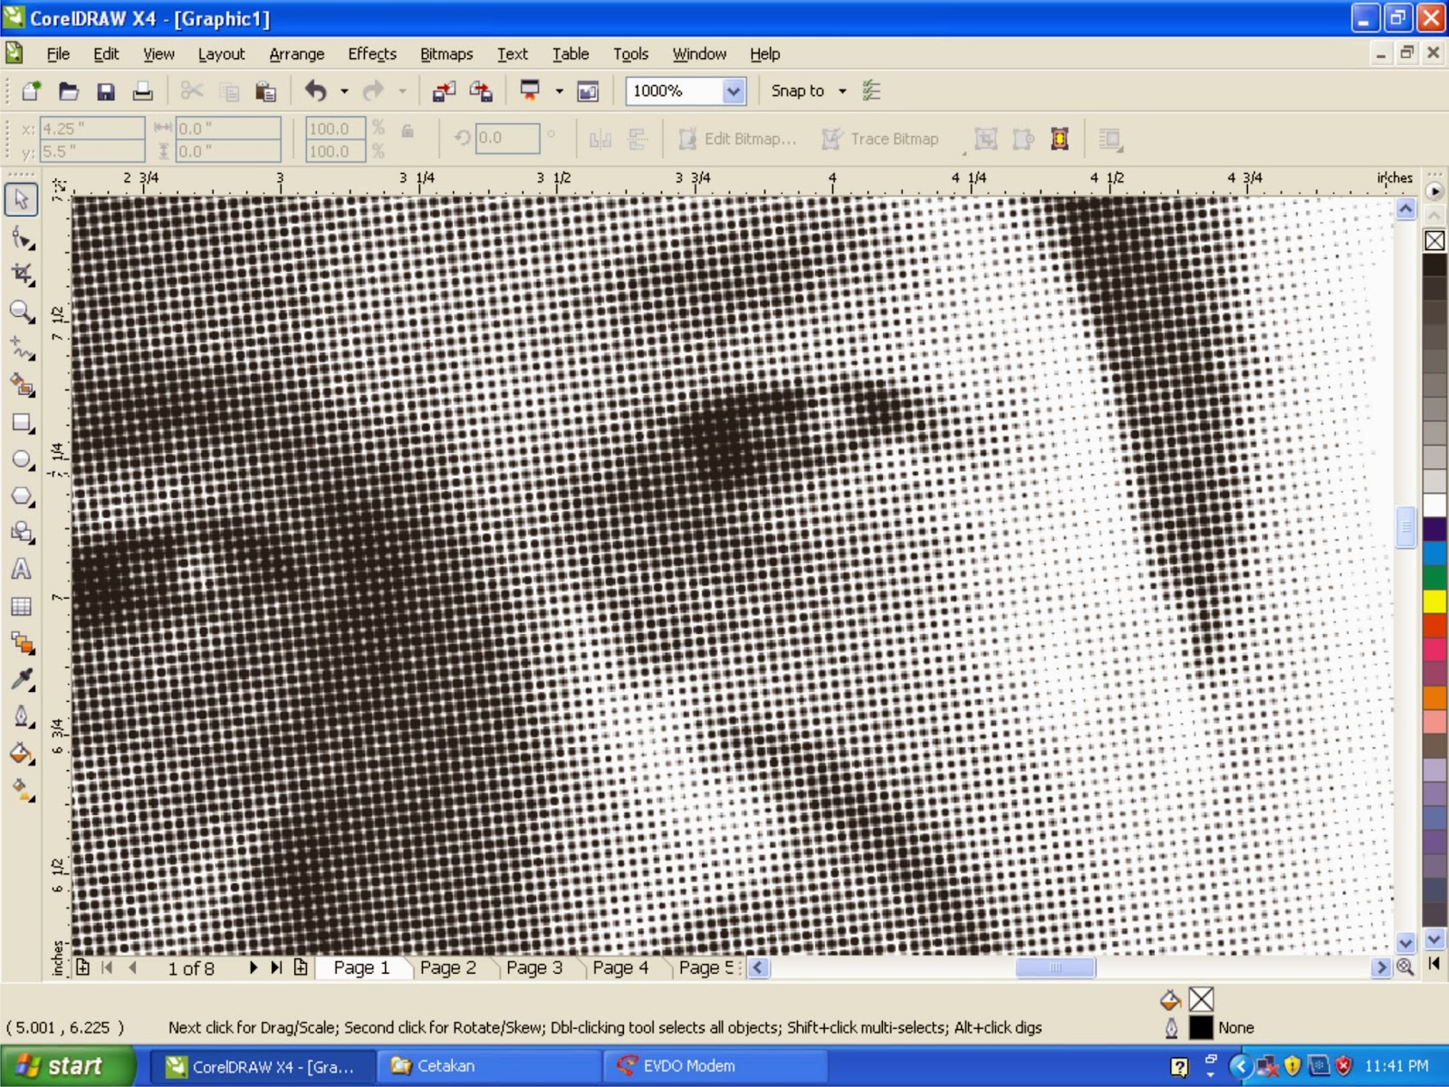
Task: Click the x position input field
Action: [x=91, y=128]
